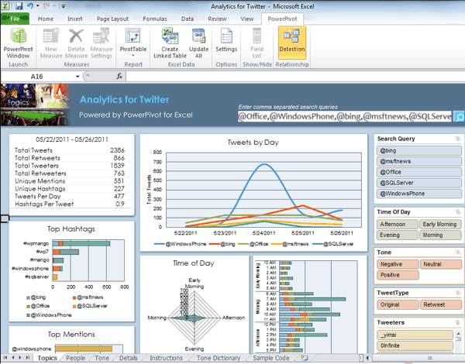Screen dimensions: 465x364
Task: Select the _yimai tweeter
Action: pos(415,335)
